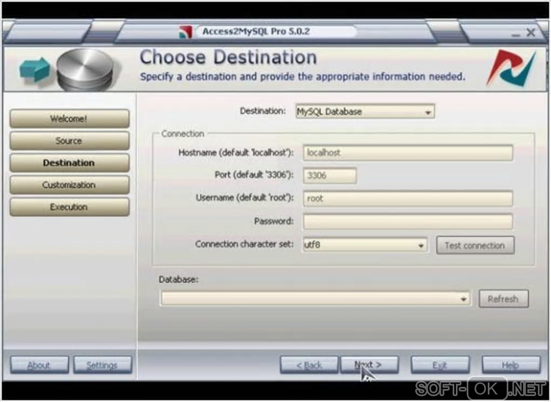Screen dimensions: 551x402
Task: Focus the Hostname input field
Action: 408,153
